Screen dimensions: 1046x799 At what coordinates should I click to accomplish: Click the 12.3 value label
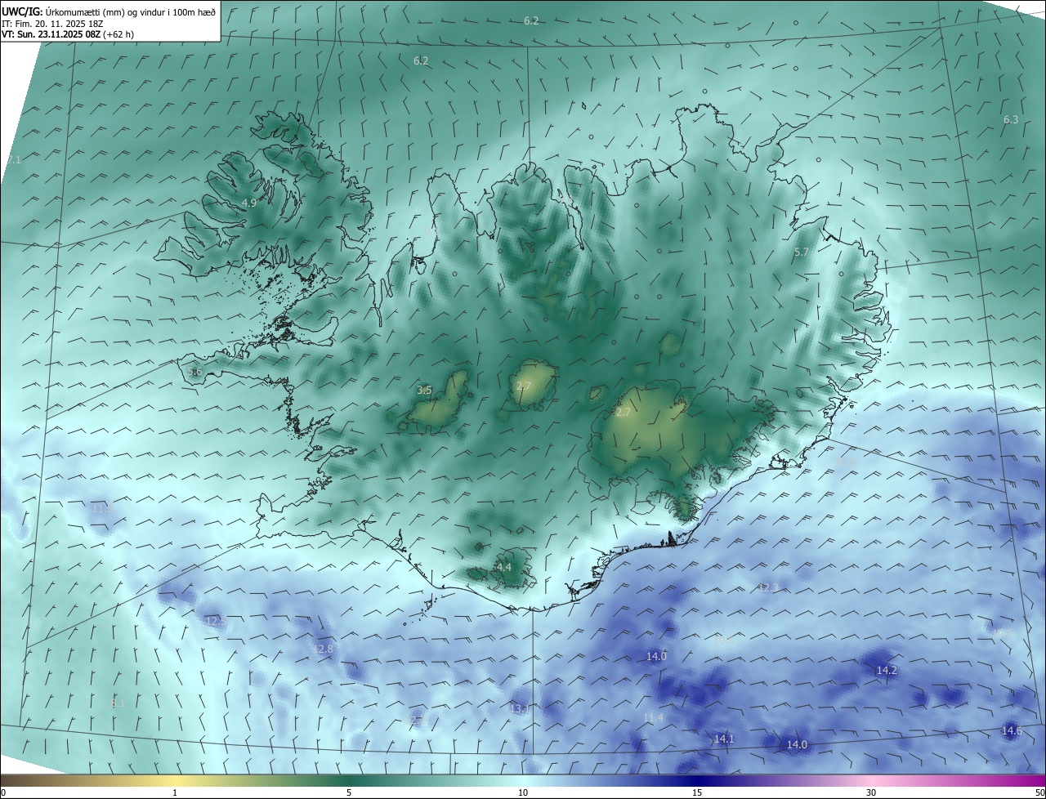pyautogui.click(x=768, y=587)
